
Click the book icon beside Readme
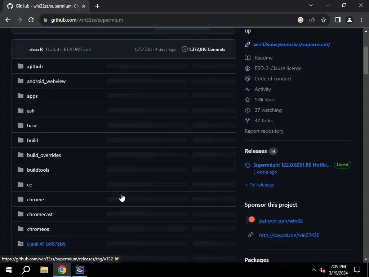point(247,58)
